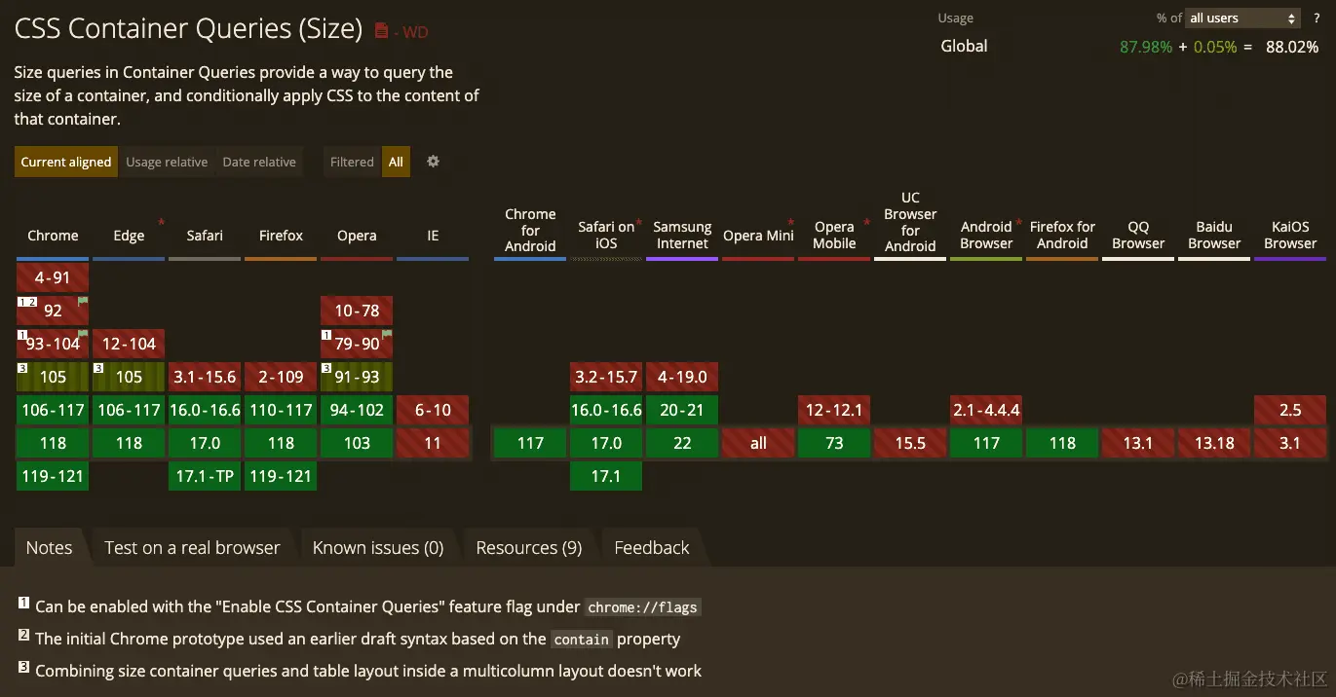Click the Chrome browser column header
The height and width of the screenshot is (697, 1336).
pos(53,236)
